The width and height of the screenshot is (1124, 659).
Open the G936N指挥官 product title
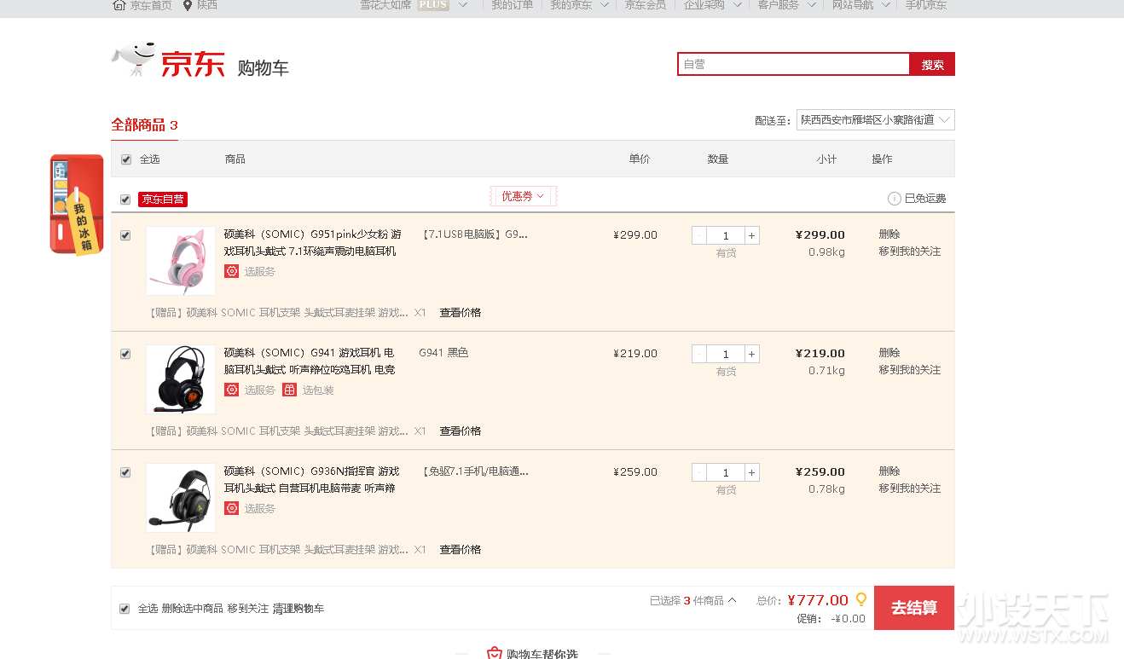click(311, 480)
